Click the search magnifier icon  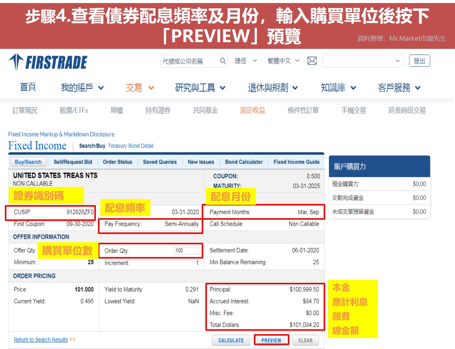point(223,61)
